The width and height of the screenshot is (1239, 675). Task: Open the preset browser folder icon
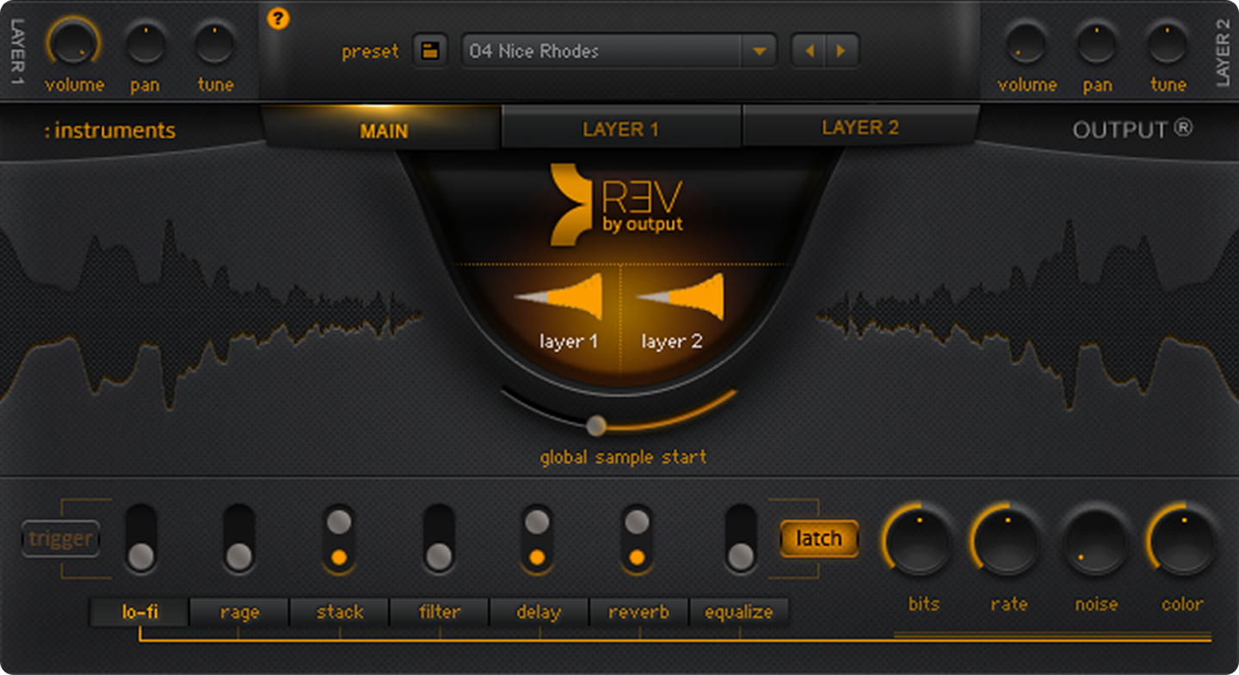click(x=429, y=51)
